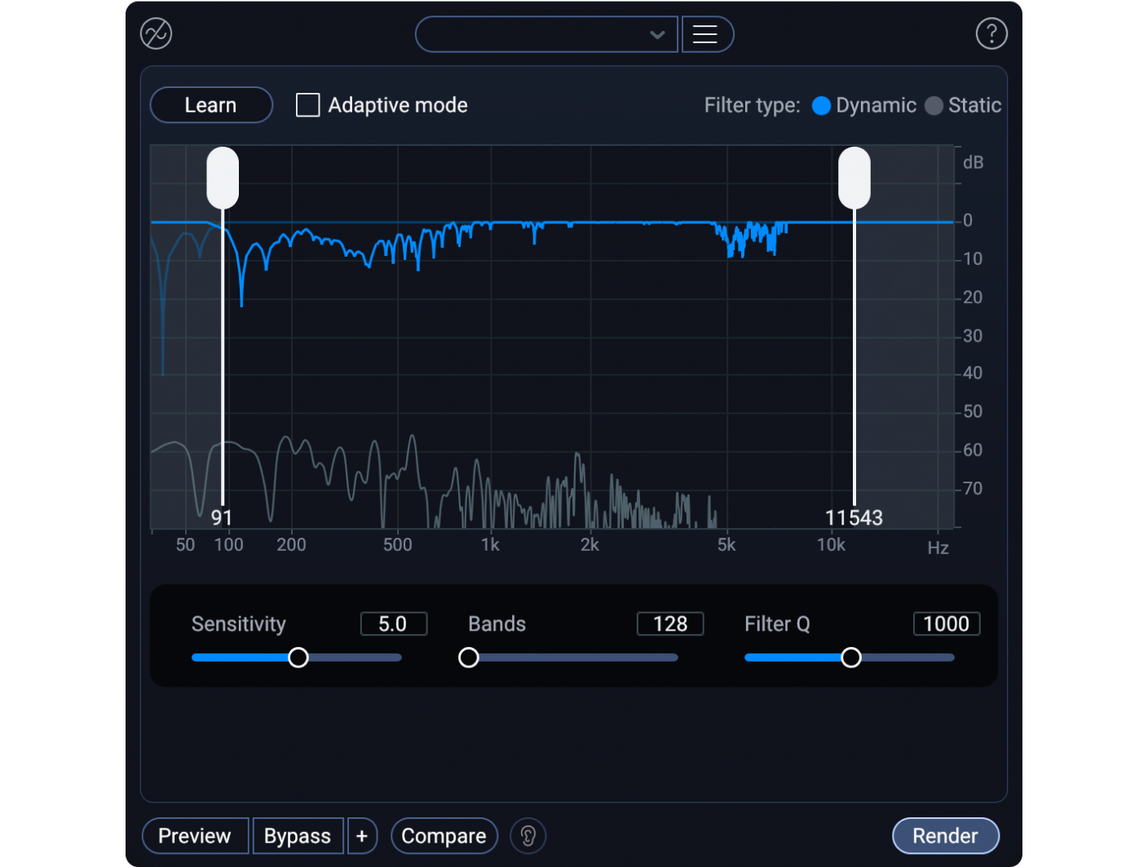
Task: Click the Filter Q slider handle
Action: (x=852, y=657)
